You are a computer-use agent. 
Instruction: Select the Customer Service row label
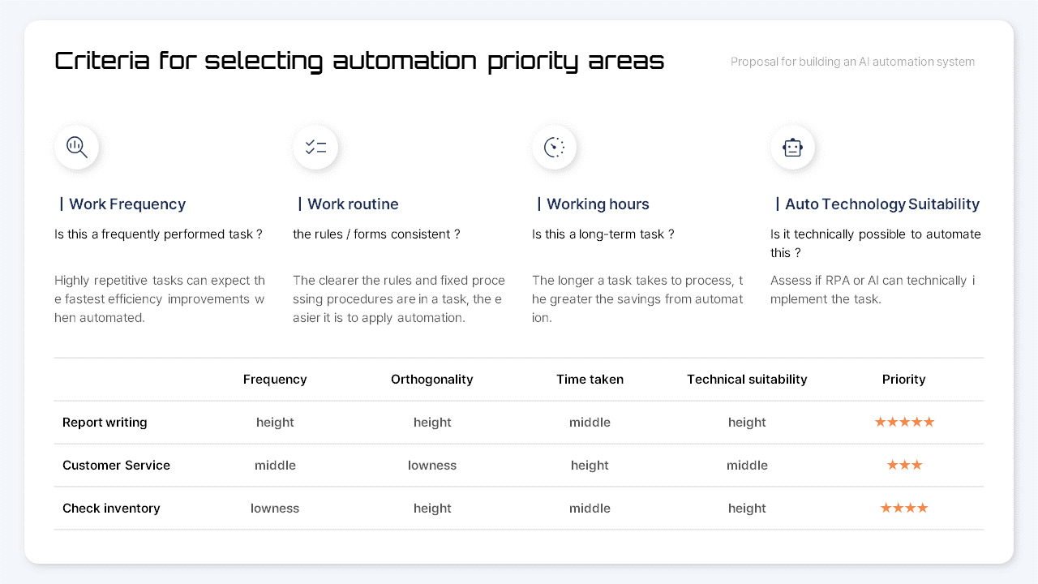[x=116, y=465]
